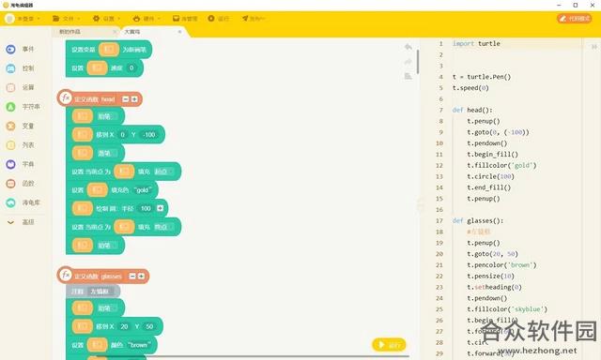Click plus button on circle radius block
Image resolution: width=601 pixels, height=360 pixels.
click(161, 208)
